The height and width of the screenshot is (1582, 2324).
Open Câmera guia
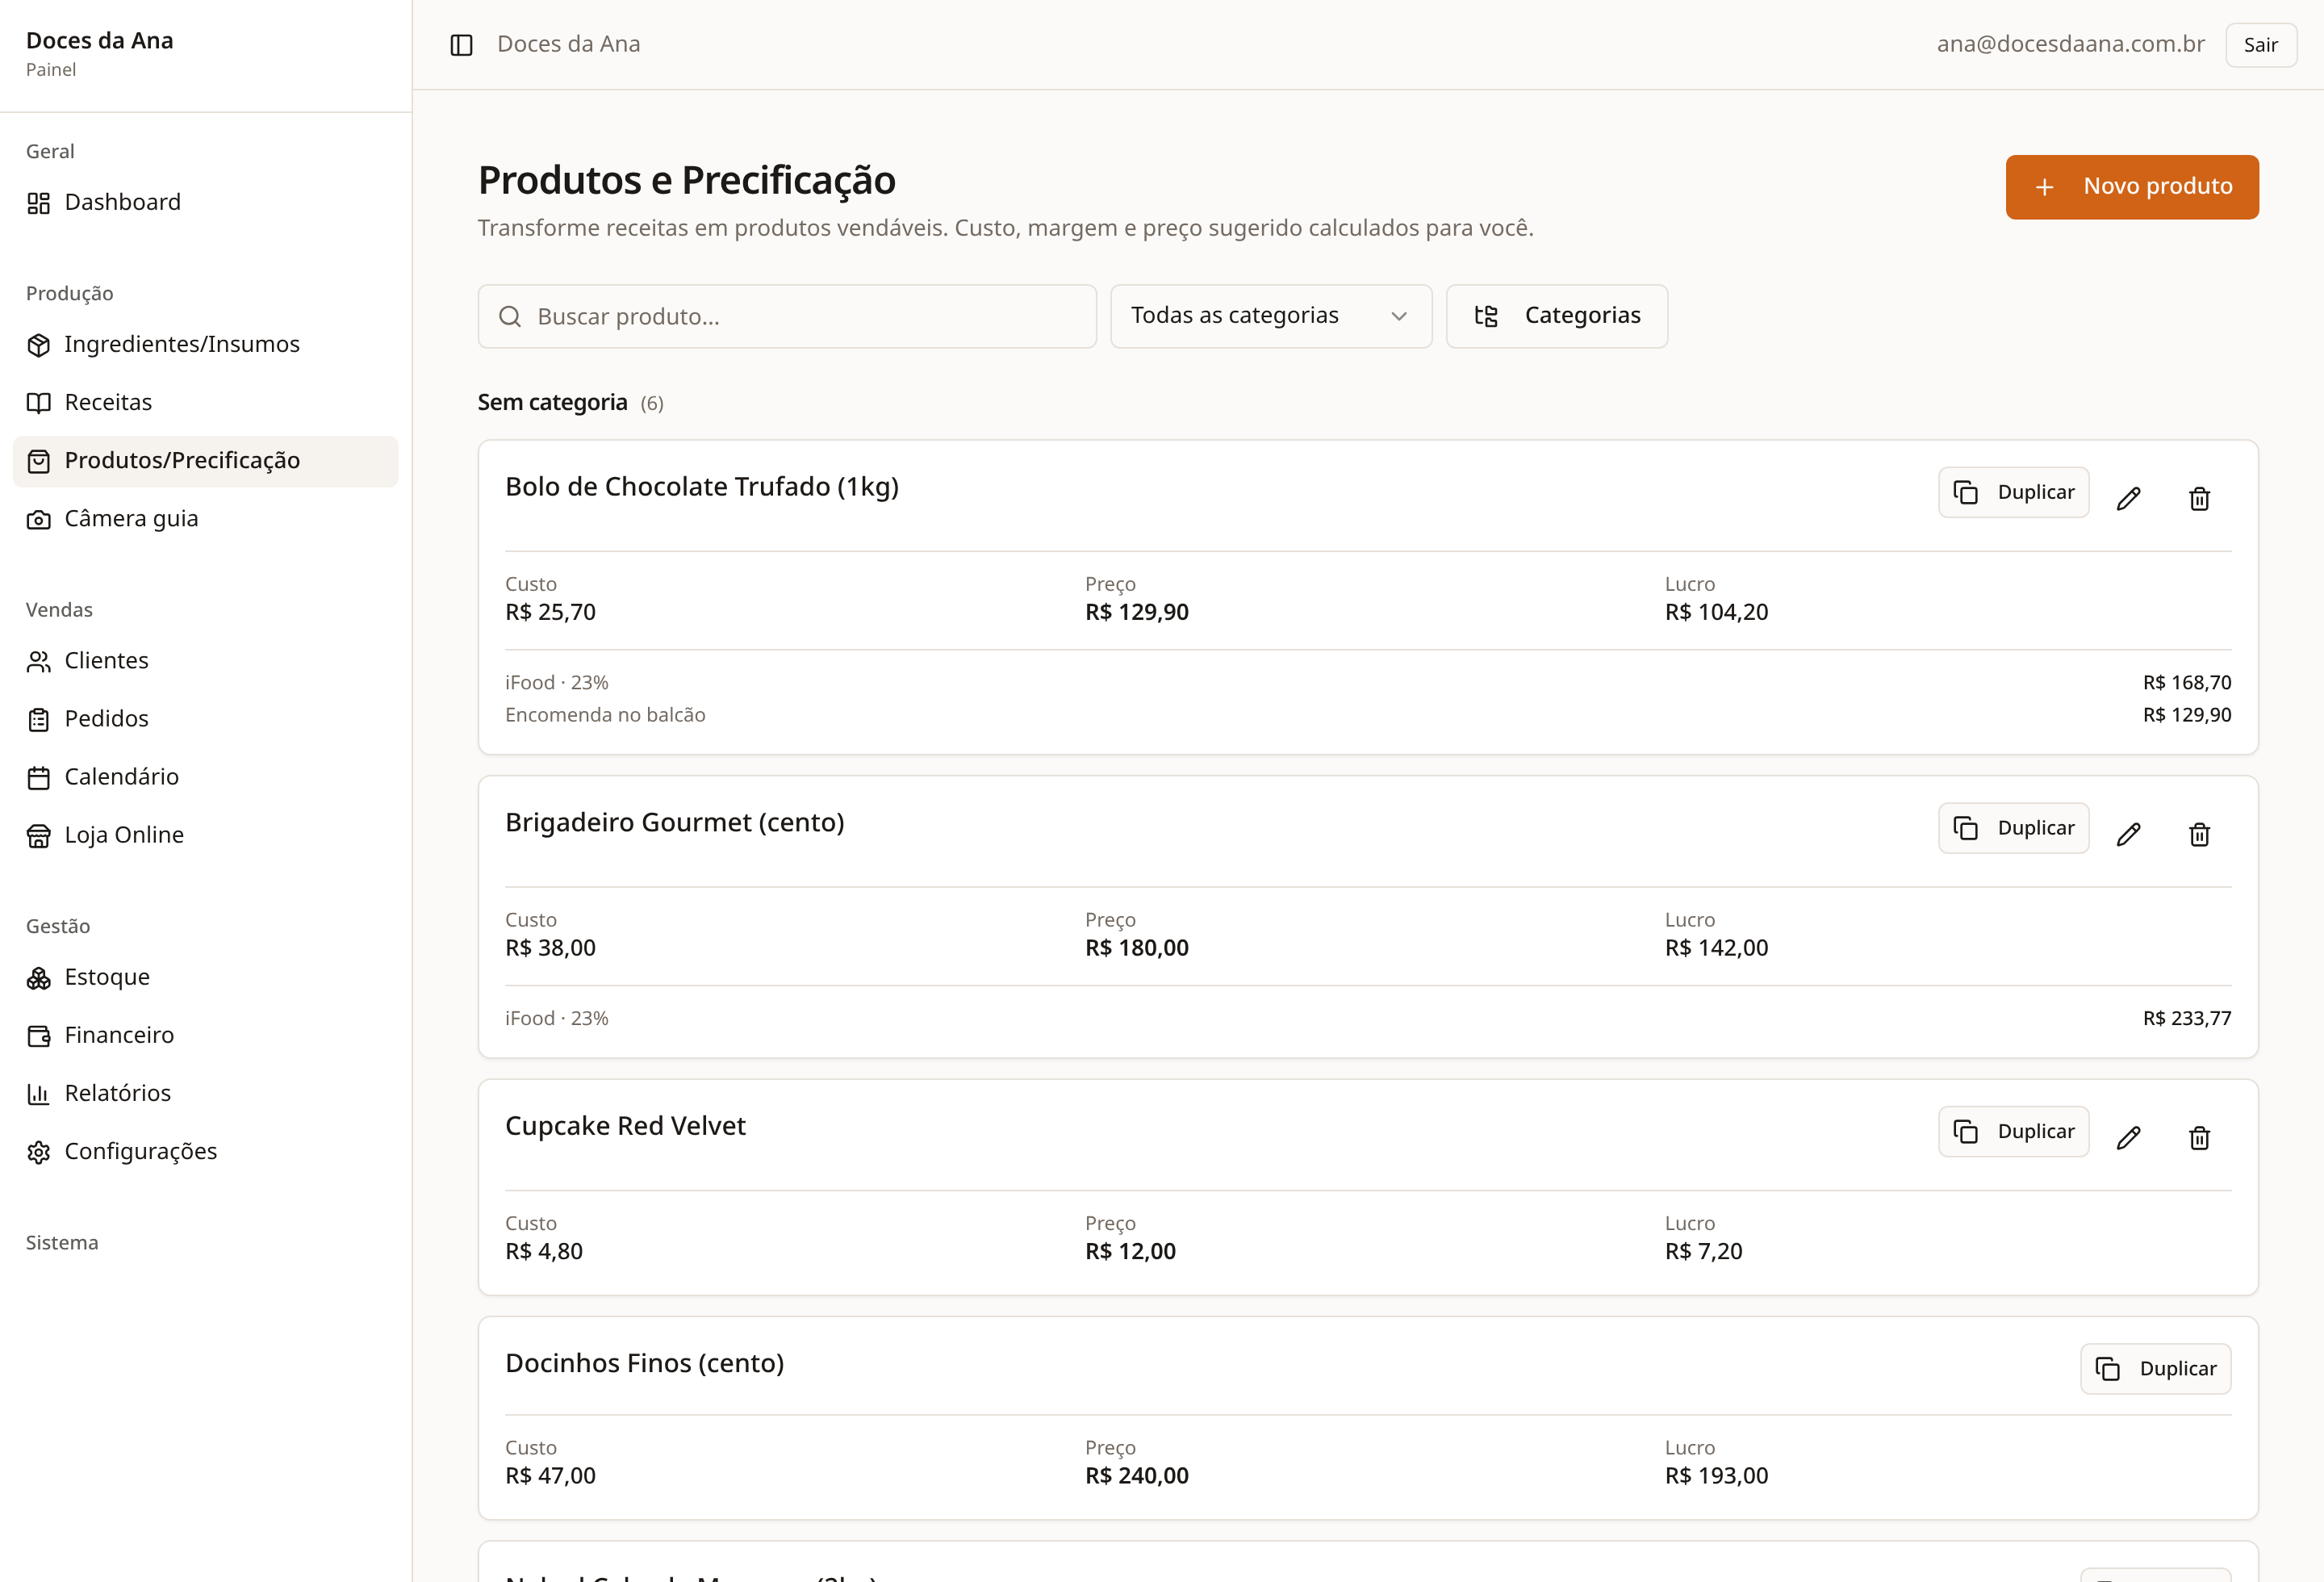point(205,518)
